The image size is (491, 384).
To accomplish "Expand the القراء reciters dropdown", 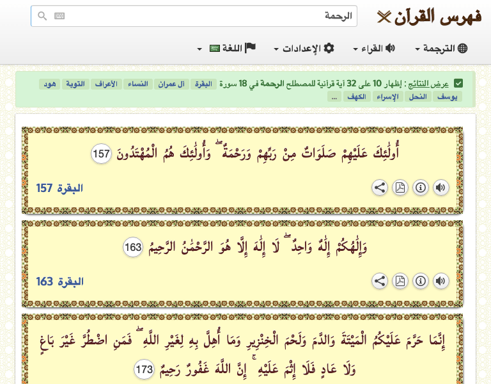I will click(x=374, y=49).
